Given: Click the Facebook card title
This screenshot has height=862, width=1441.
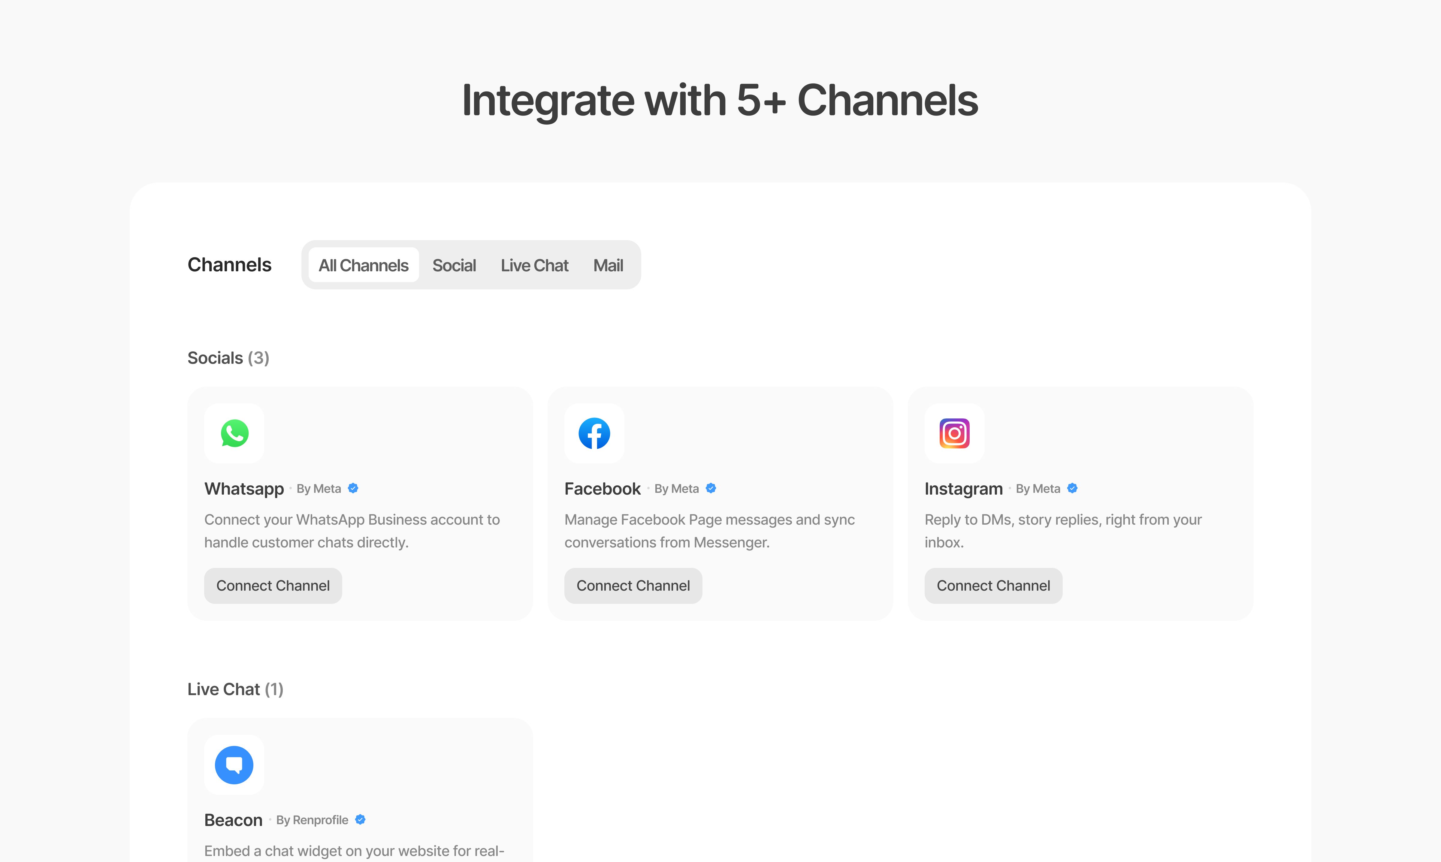Looking at the screenshot, I should [602, 489].
